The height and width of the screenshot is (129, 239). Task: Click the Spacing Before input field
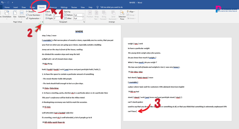pos(78,15)
